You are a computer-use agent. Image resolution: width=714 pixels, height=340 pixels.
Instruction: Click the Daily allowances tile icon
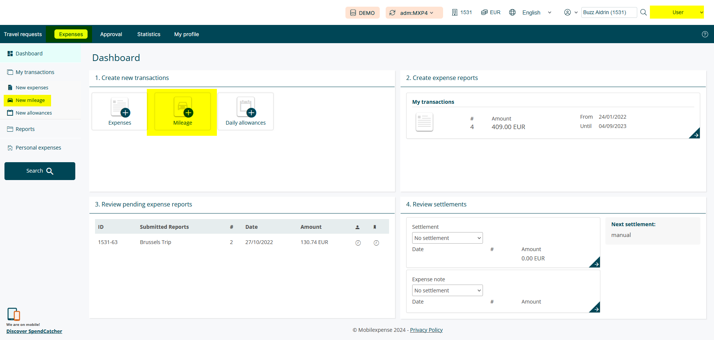246,108
